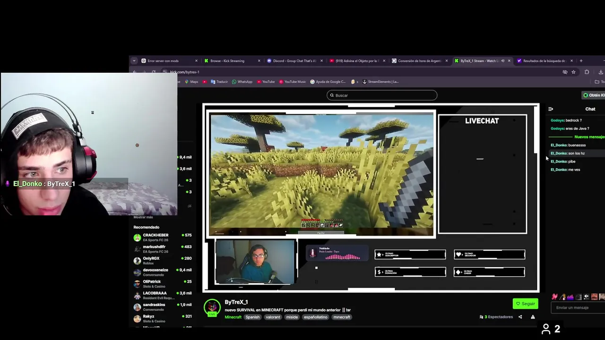
Task: Open the Chrome downloads icon
Action: click(601, 72)
